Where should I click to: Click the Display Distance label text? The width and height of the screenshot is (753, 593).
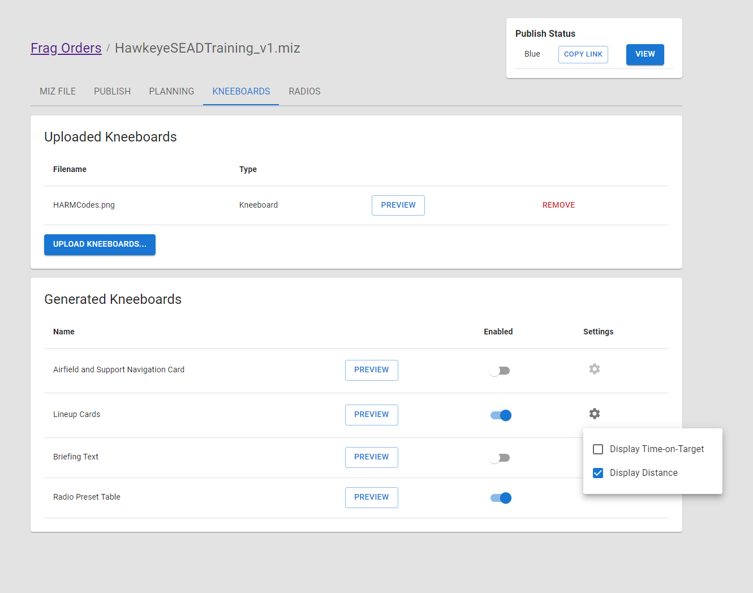[643, 473]
